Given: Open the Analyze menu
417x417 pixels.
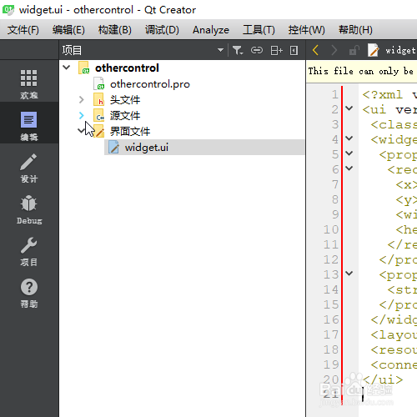Looking at the screenshot, I should tap(211, 30).
